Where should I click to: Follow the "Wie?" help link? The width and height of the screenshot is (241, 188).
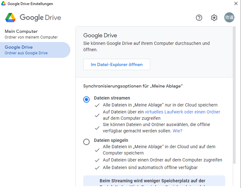click(177, 131)
